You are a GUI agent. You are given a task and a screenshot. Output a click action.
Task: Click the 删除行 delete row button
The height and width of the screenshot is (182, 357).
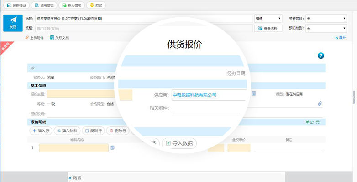[x=117, y=131]
